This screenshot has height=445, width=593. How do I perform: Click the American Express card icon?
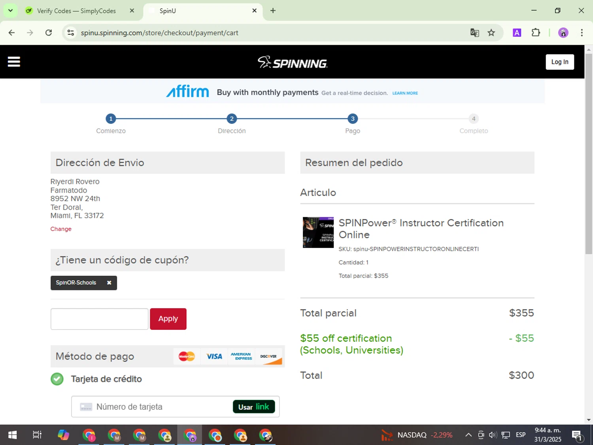241,356
